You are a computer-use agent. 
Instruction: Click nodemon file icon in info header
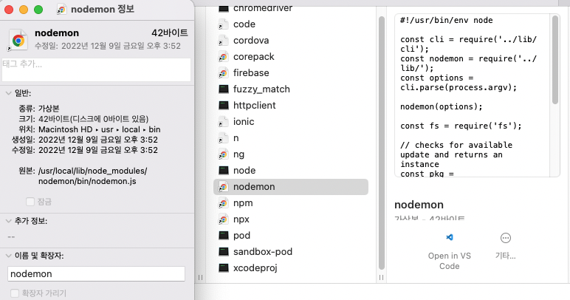[17, 39]
